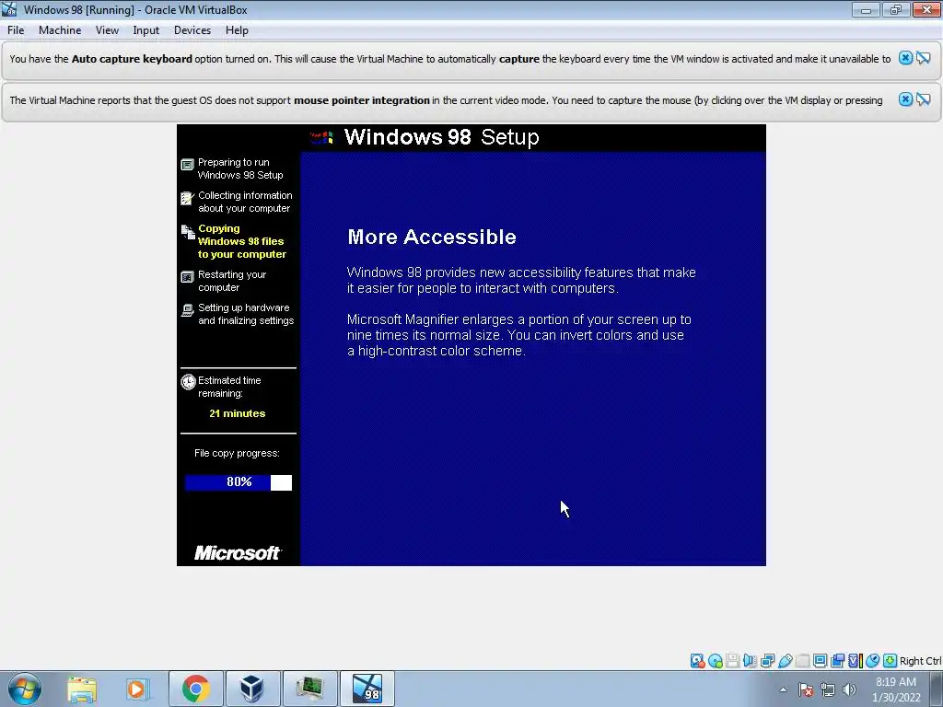Minimize the VirtualBox VM window
Image resolution: width=943 pixels, height=707 pixels.
pos(866,9)
